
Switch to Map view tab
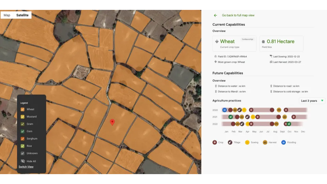(7, 15)
